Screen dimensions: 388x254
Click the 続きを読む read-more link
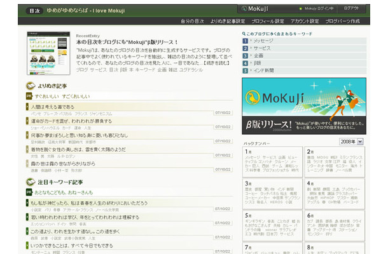coord(216,63)
